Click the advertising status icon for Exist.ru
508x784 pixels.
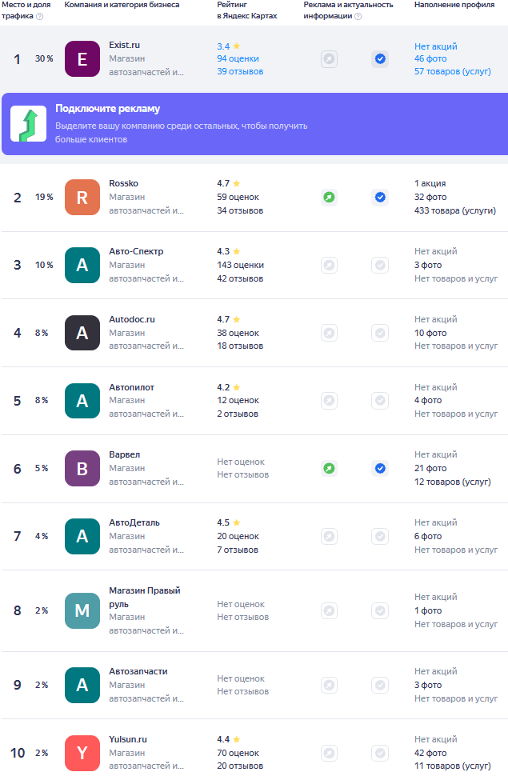pos(329,59)
